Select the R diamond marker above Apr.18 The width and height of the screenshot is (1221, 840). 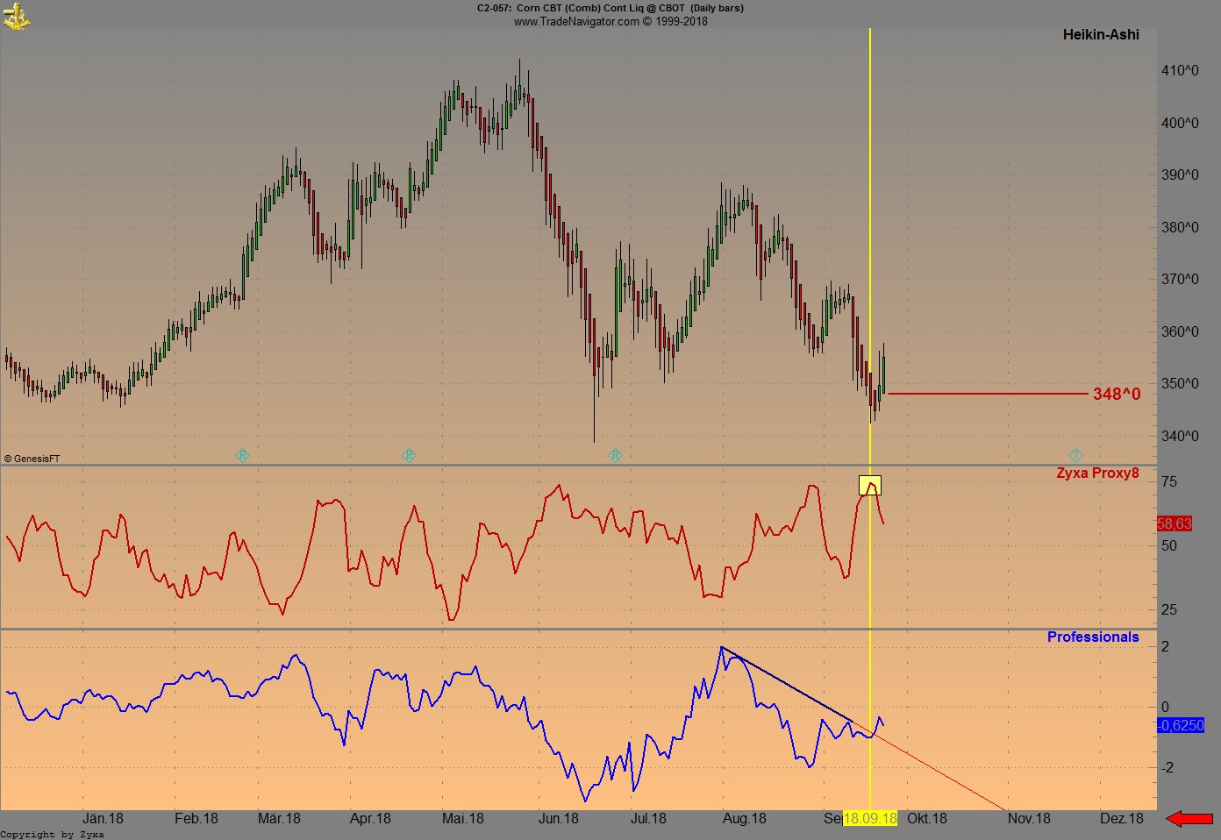click(x=409, y=455)
